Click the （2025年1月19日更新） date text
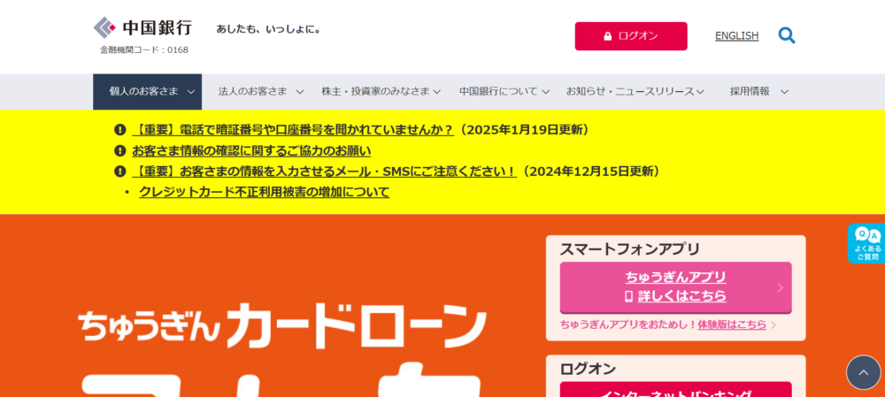This screenshot has width=885, height=397. [524, 130]
